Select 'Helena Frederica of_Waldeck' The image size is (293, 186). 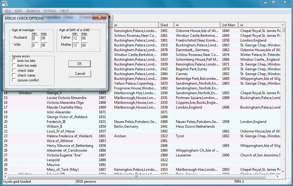70,136
